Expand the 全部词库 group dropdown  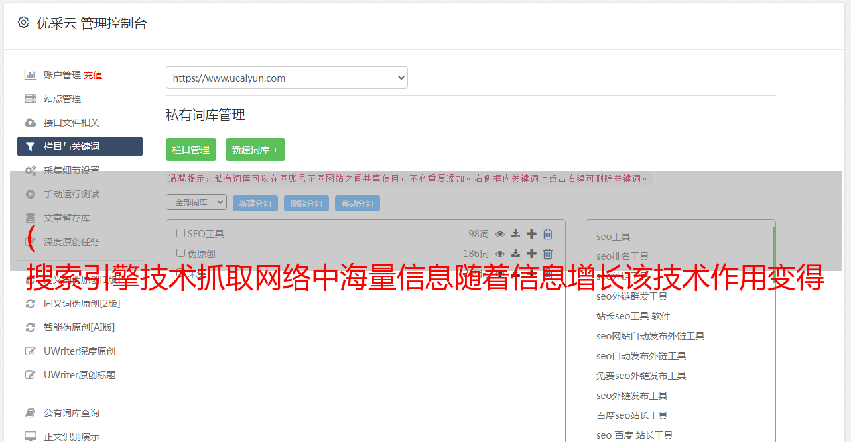point(196,202)
